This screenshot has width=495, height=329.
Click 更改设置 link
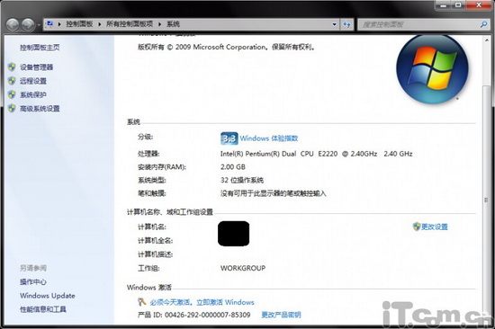pos(435,227)
